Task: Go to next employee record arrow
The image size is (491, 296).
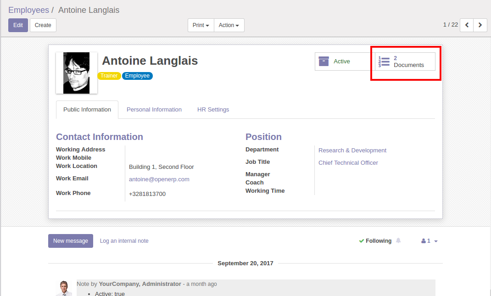Action: tap(480, 25)
